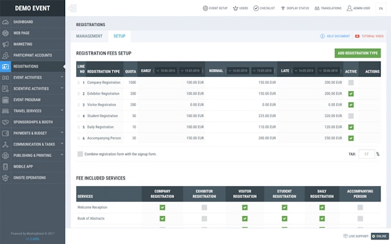Screen dimensions: 391x244
Task: Open the Help Document link
Action: click(335, 36)
